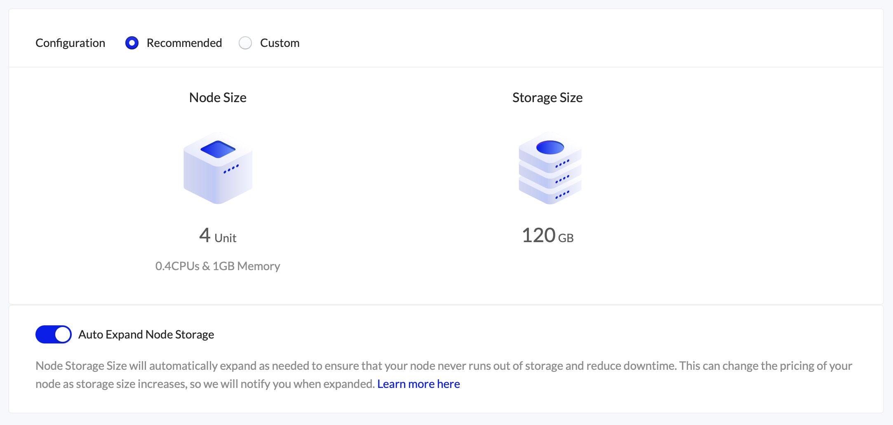Click the 4 Unit value under Node Size
This screenshot has height=425, width=893.
pyautogui.click(x=218, y=236)
